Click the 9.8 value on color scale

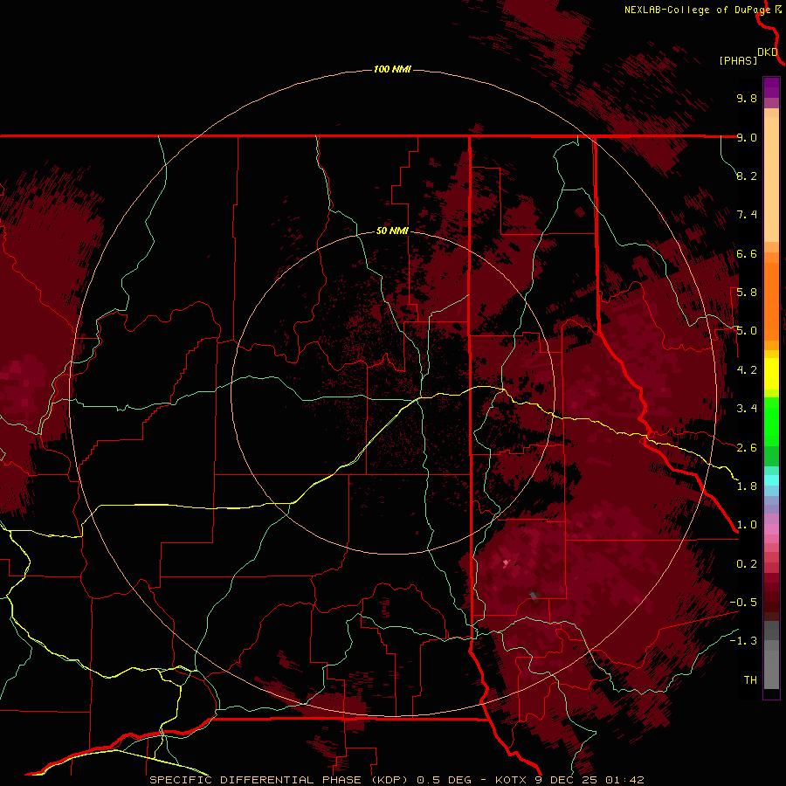747,98
